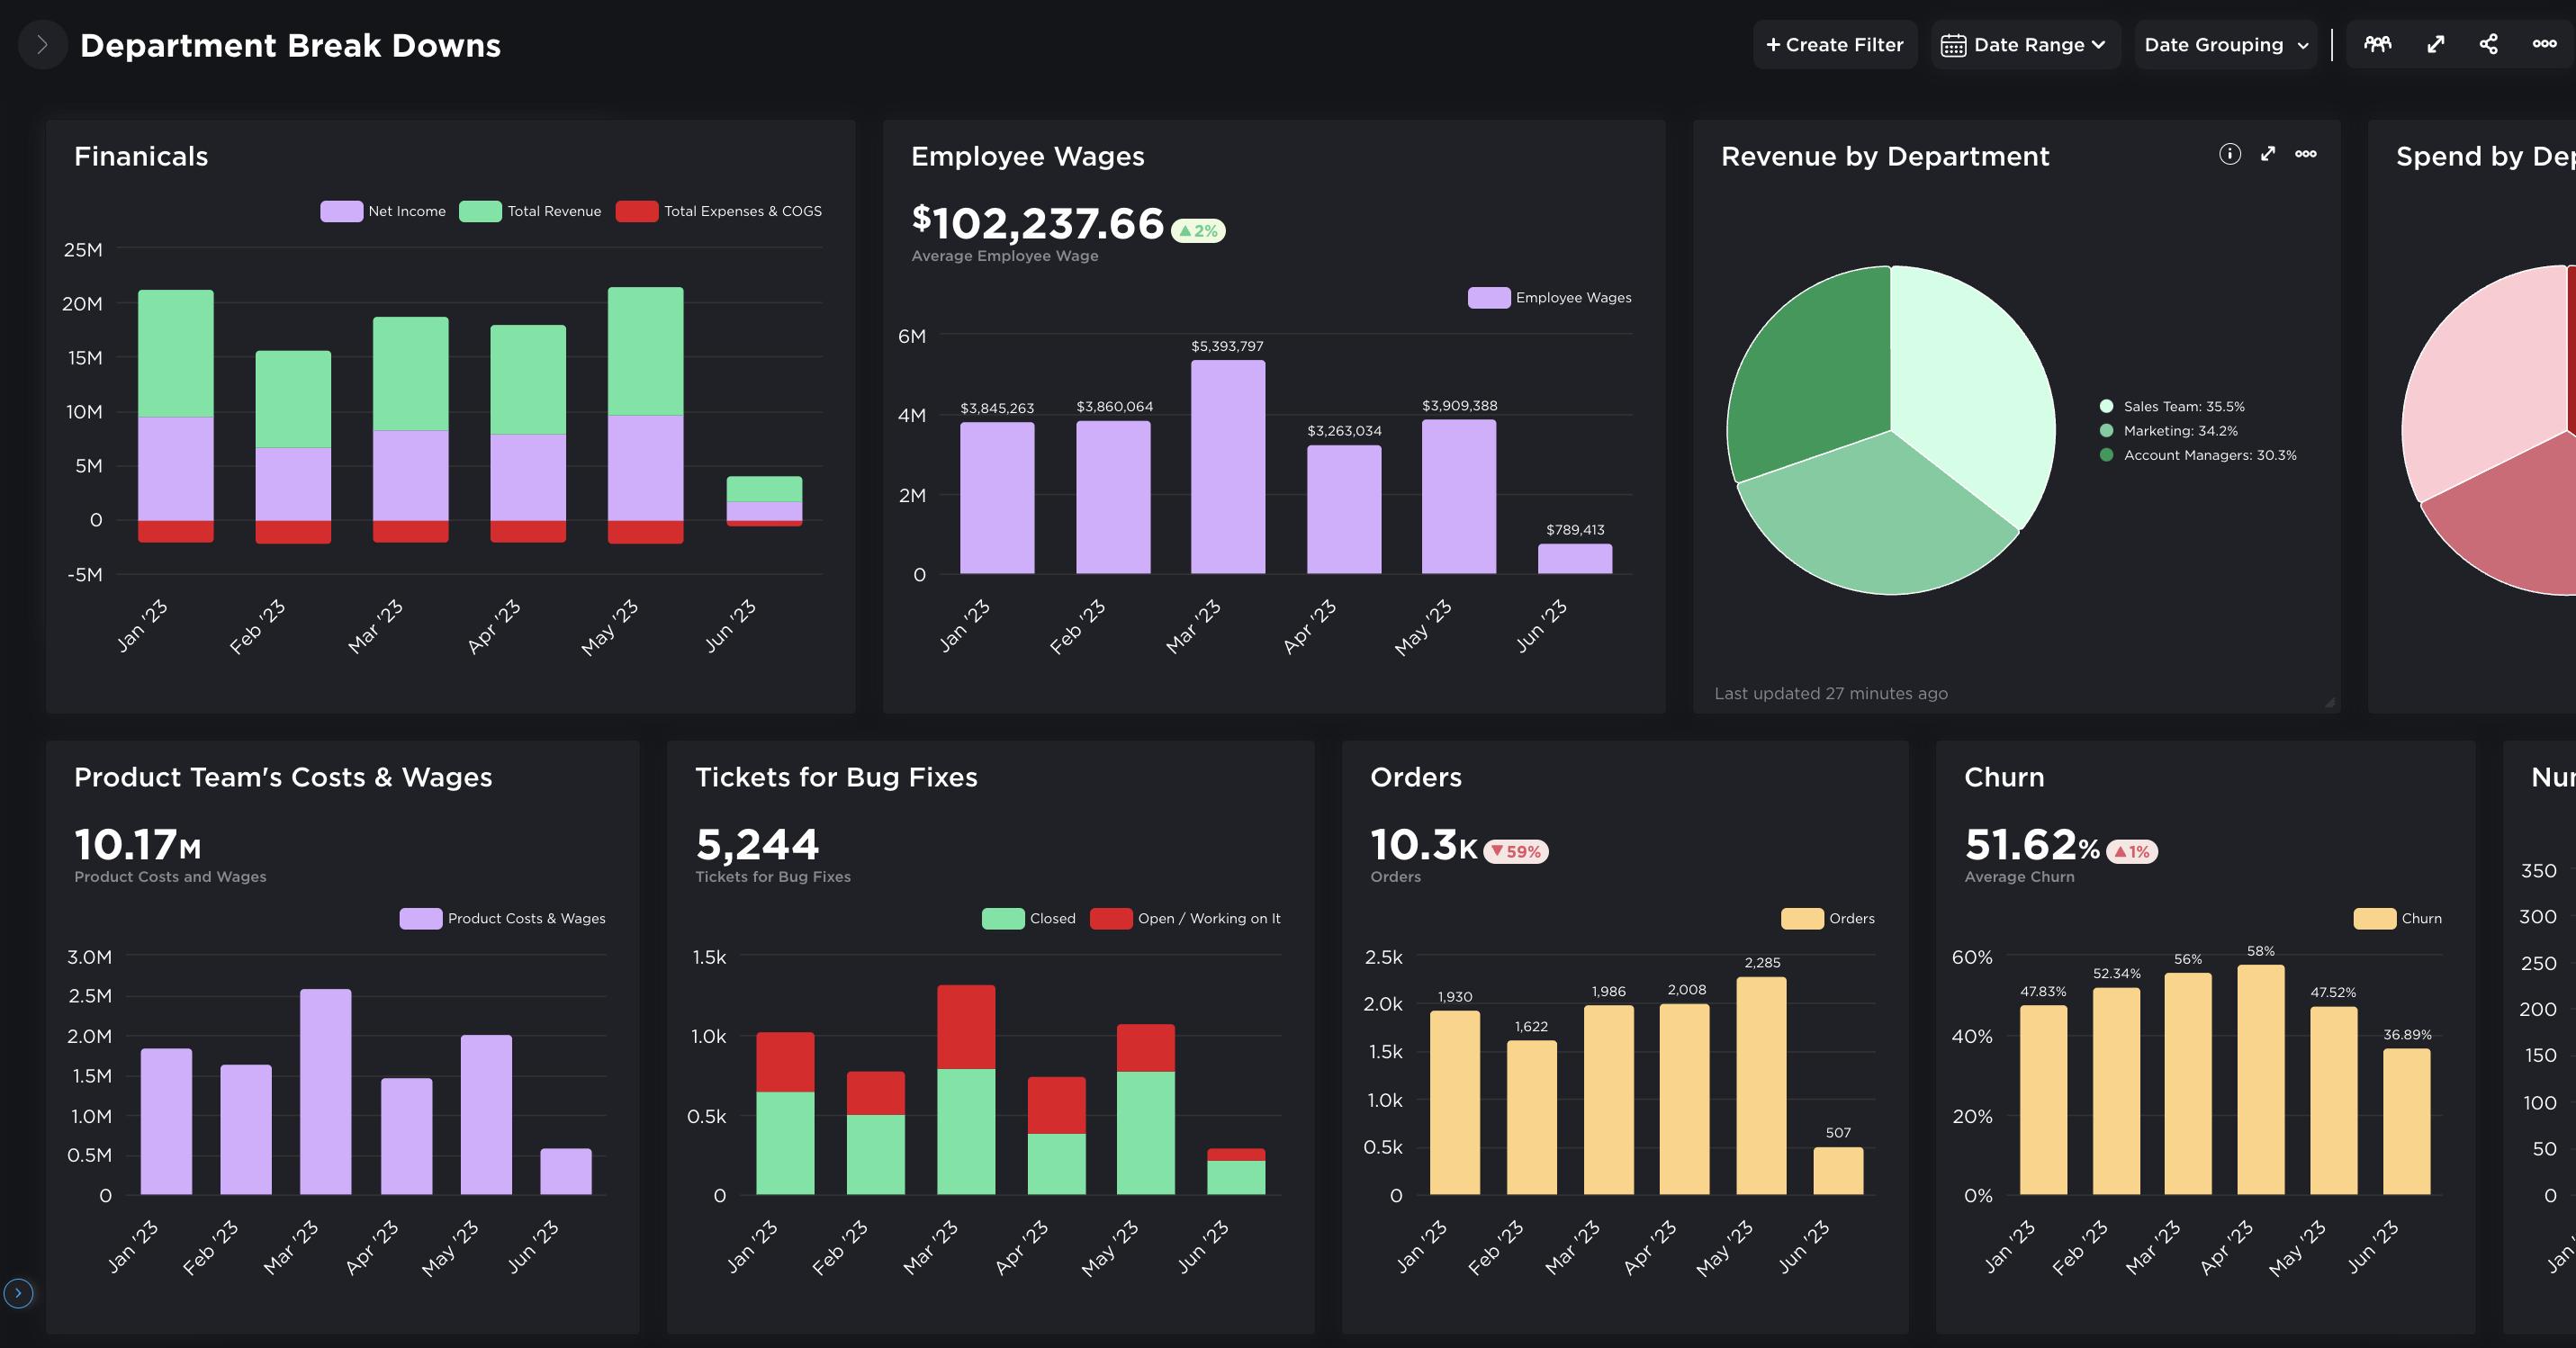Open the share dashboard icon

[2489, 44]
